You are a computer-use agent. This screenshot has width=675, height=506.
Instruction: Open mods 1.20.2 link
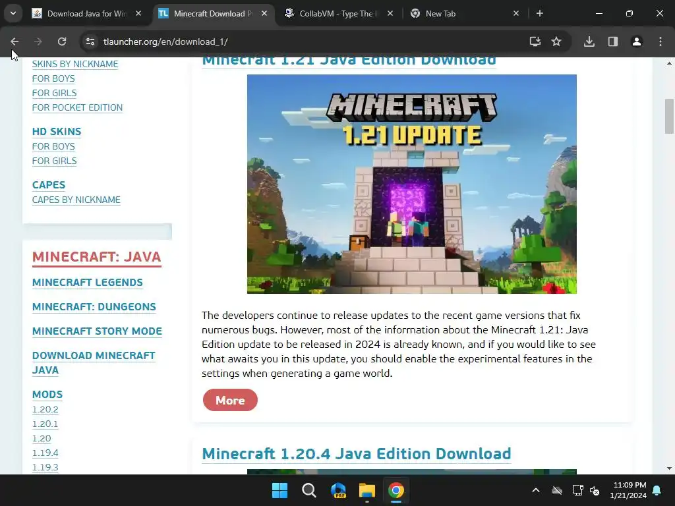(45, 410)
